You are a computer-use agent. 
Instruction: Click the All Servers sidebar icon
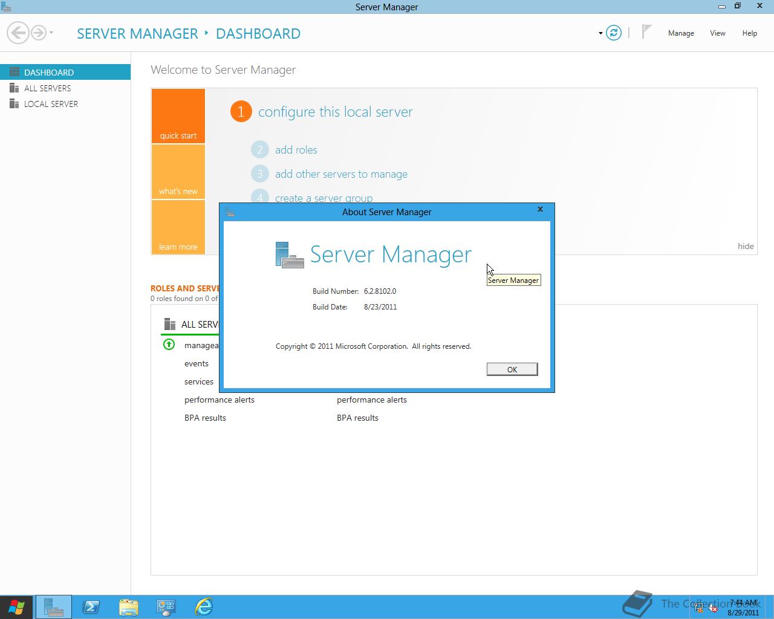click(15, 88)
